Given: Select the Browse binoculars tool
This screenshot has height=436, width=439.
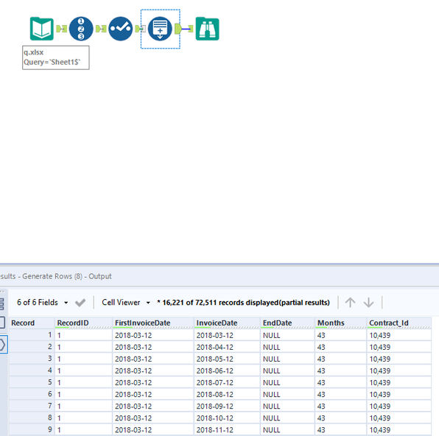Looking at the screenshot, I should 207,29.
